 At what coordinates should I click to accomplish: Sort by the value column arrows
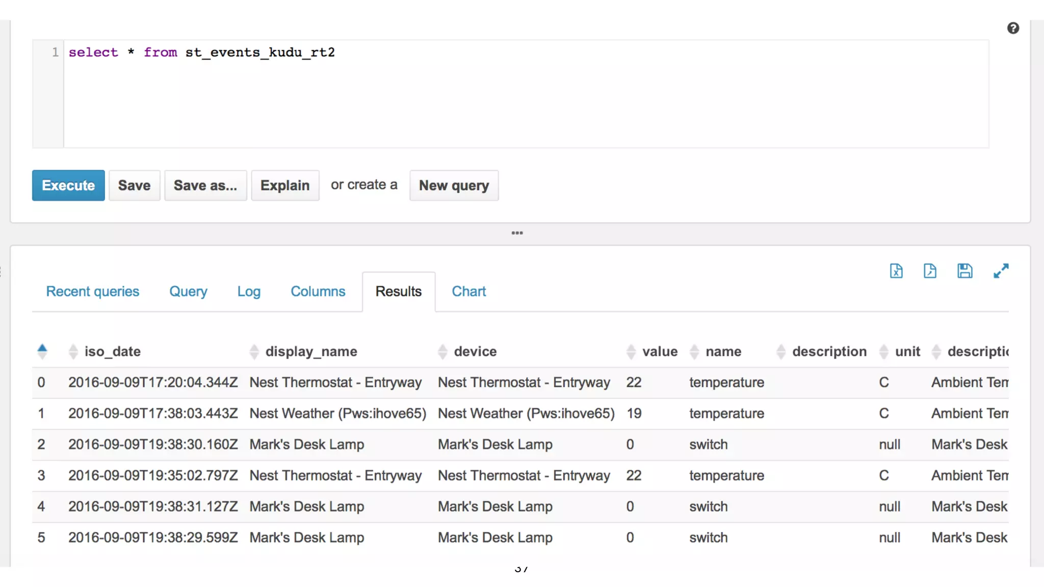(x=631, y=352)
